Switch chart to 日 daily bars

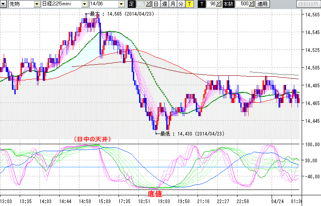156,4
